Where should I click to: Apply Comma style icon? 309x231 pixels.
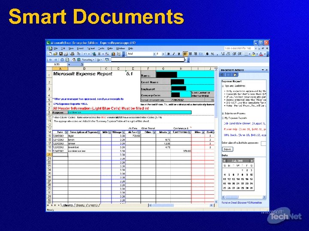[x=217, y=54]
